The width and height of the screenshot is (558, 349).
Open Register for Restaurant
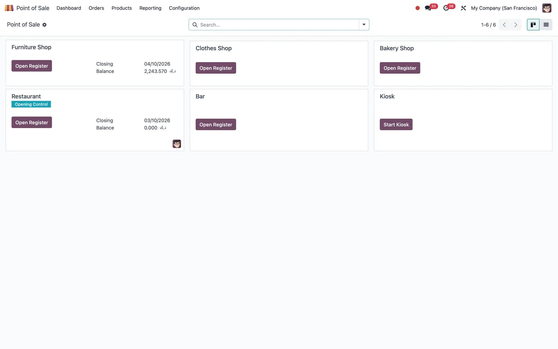click(32, 122)
